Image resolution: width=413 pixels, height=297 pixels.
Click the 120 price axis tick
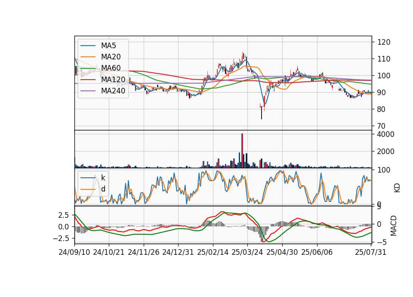coord(384,42)
